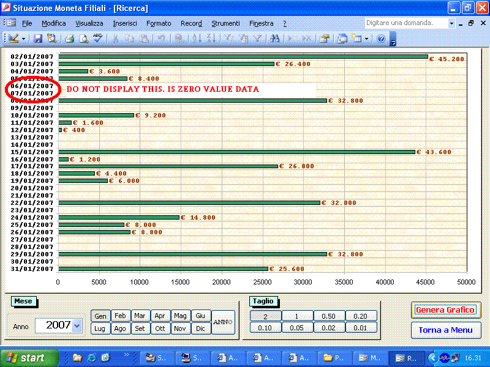Expand the help question box dropdown
The image size is (490, 367).
pyautogui.click(x=451, y=23)
